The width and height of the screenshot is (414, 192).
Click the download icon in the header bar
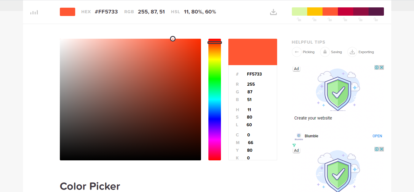tap(273, 12)
